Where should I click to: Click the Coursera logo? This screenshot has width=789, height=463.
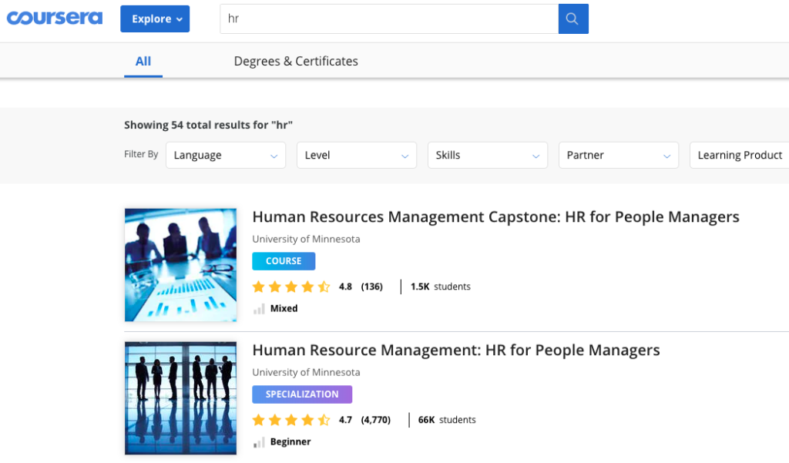point(54,18)
